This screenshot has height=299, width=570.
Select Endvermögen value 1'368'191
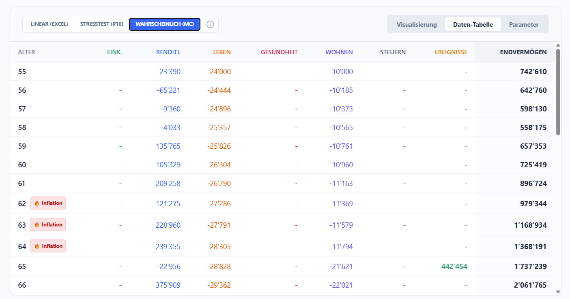coord(530,246)
